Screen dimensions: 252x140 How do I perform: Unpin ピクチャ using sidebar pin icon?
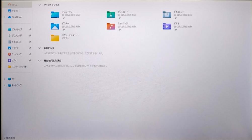tap(30, 48)
